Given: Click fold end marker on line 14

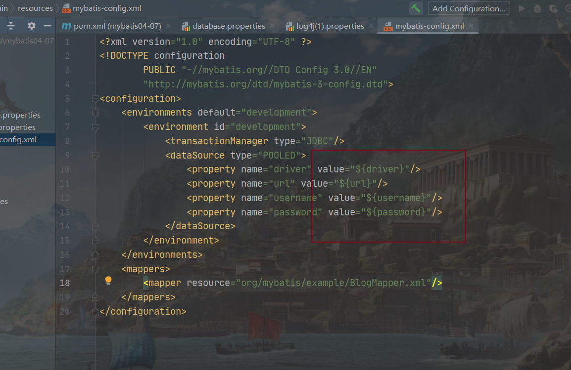Looking at the screenshot, I should (x=95, y=226).
